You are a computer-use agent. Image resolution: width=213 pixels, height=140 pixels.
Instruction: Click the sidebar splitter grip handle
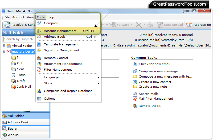coord(25,112)
